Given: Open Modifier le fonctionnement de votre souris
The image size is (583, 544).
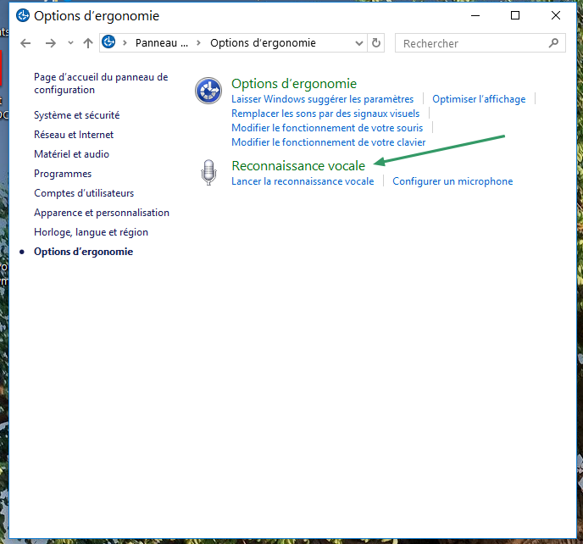Looking at the screenshot, I should (327, 128).
